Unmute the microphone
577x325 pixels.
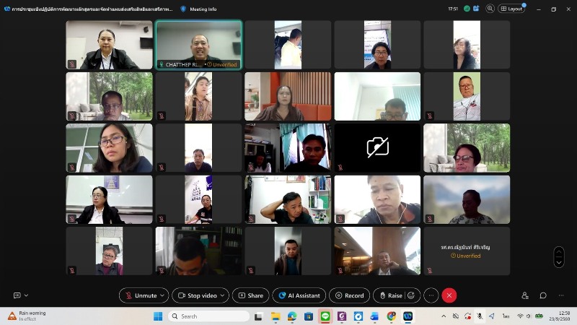point(141,295)
